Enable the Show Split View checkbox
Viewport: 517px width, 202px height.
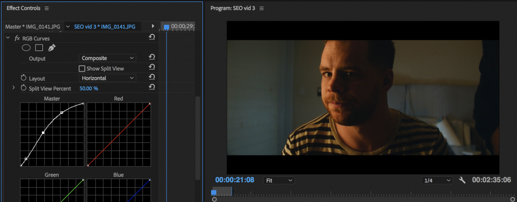pos(82,69)
